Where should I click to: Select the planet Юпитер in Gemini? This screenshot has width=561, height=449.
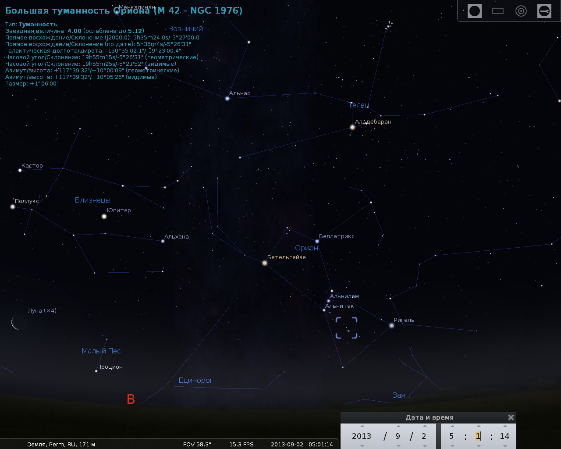click(104, 216)
